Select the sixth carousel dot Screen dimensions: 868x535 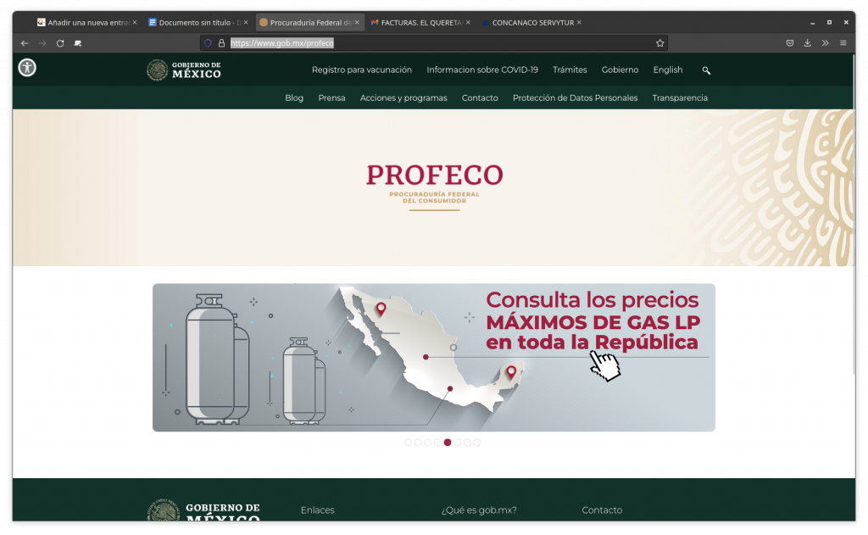457,443
